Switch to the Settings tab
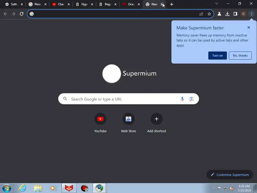Image resolution: width=257 pixels, height=193 pixels. (x=12, y=5)
